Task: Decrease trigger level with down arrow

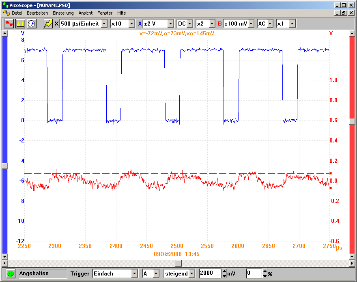Action: pyautogui.click(x=224, y=276)
